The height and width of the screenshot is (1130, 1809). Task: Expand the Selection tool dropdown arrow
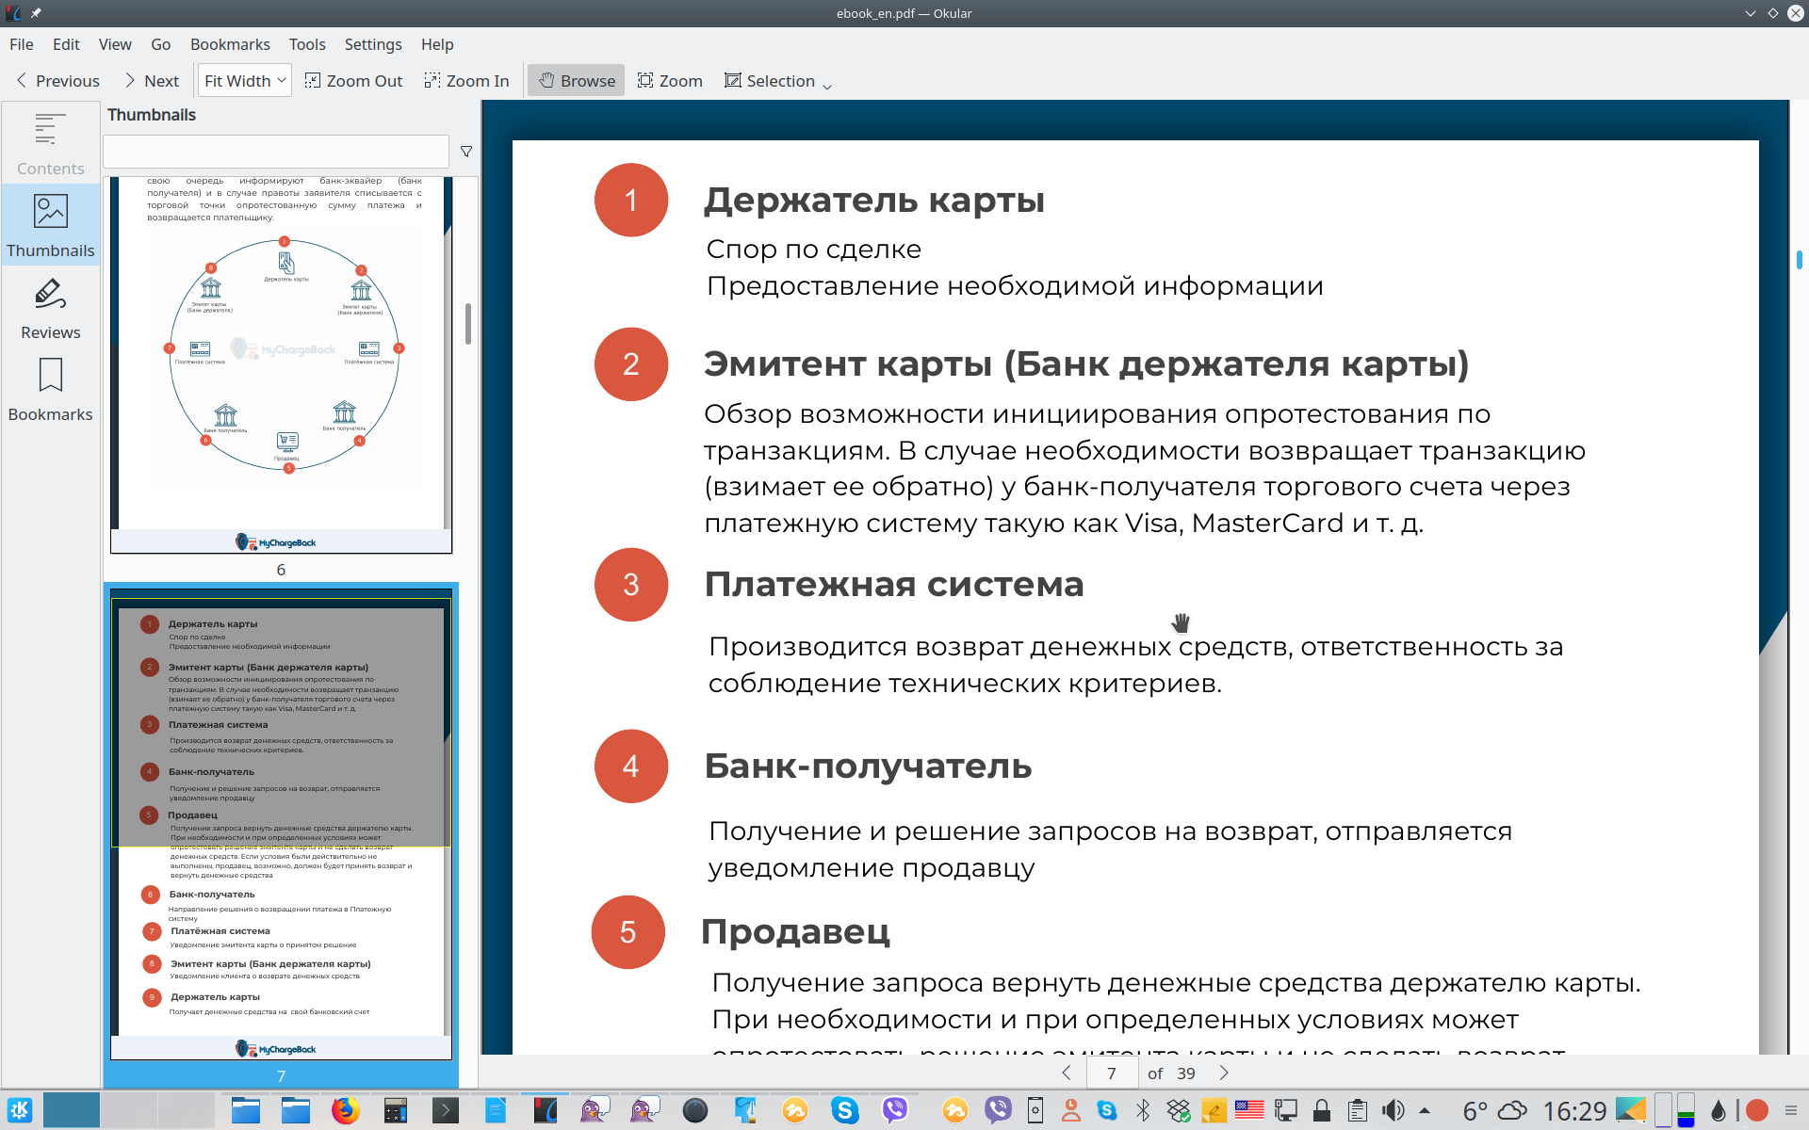pos(827,86)
